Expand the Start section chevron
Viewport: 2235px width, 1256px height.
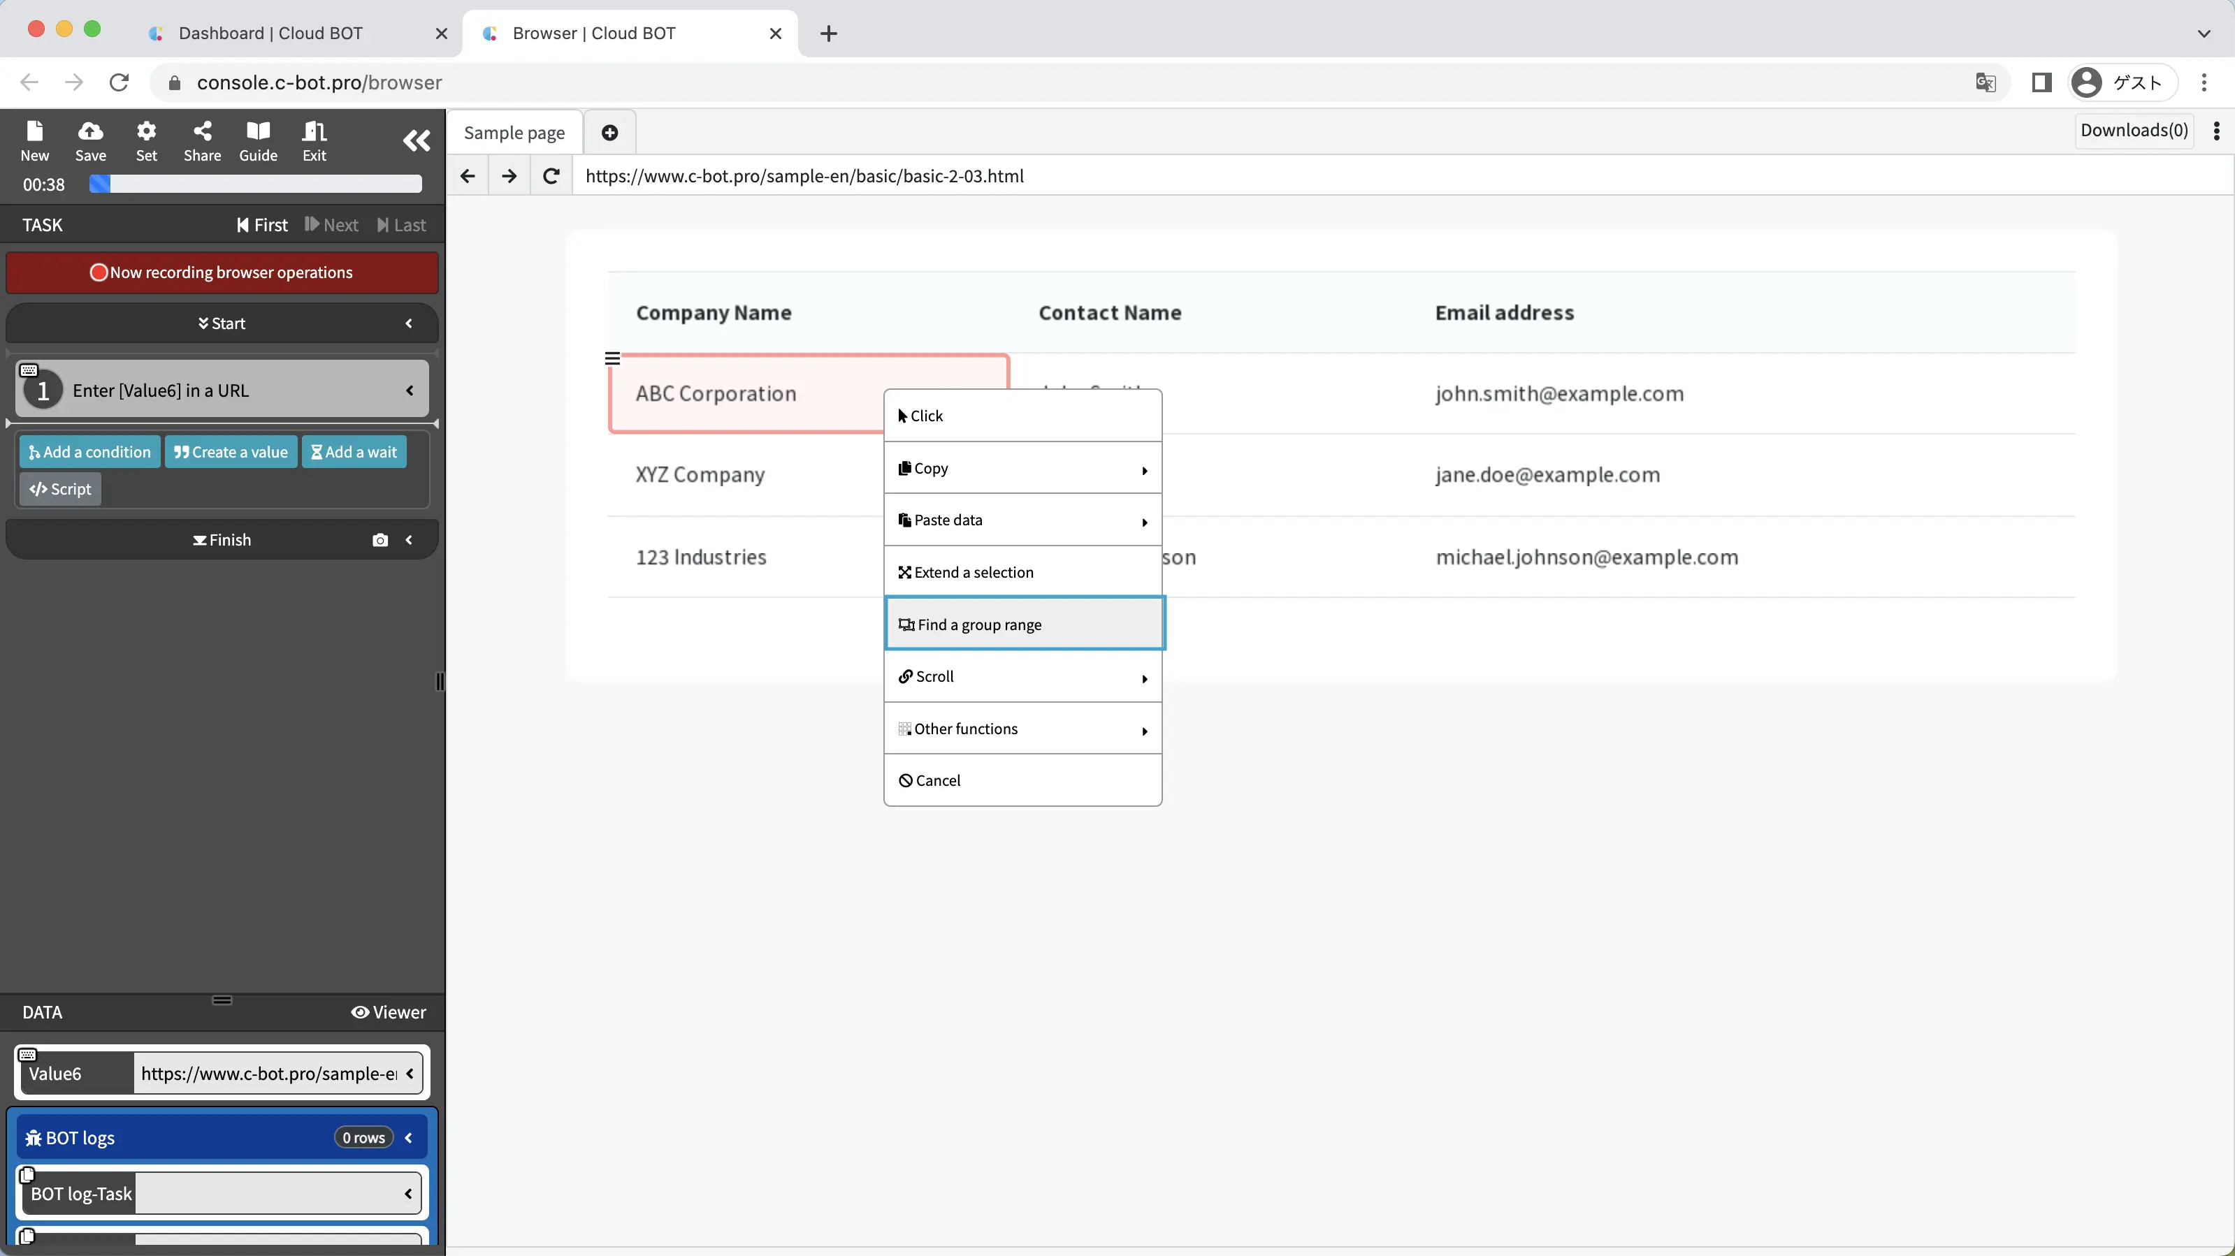coord(409,323)
